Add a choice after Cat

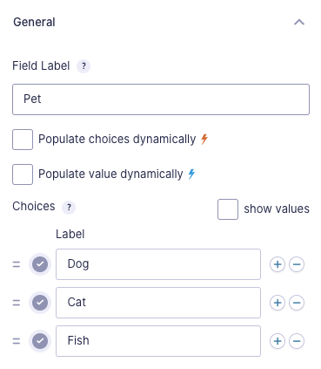(x=278, y=303)
